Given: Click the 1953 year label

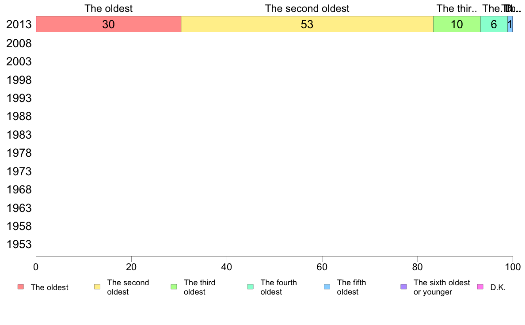Looking at the screenshot, I should point(19,244).
